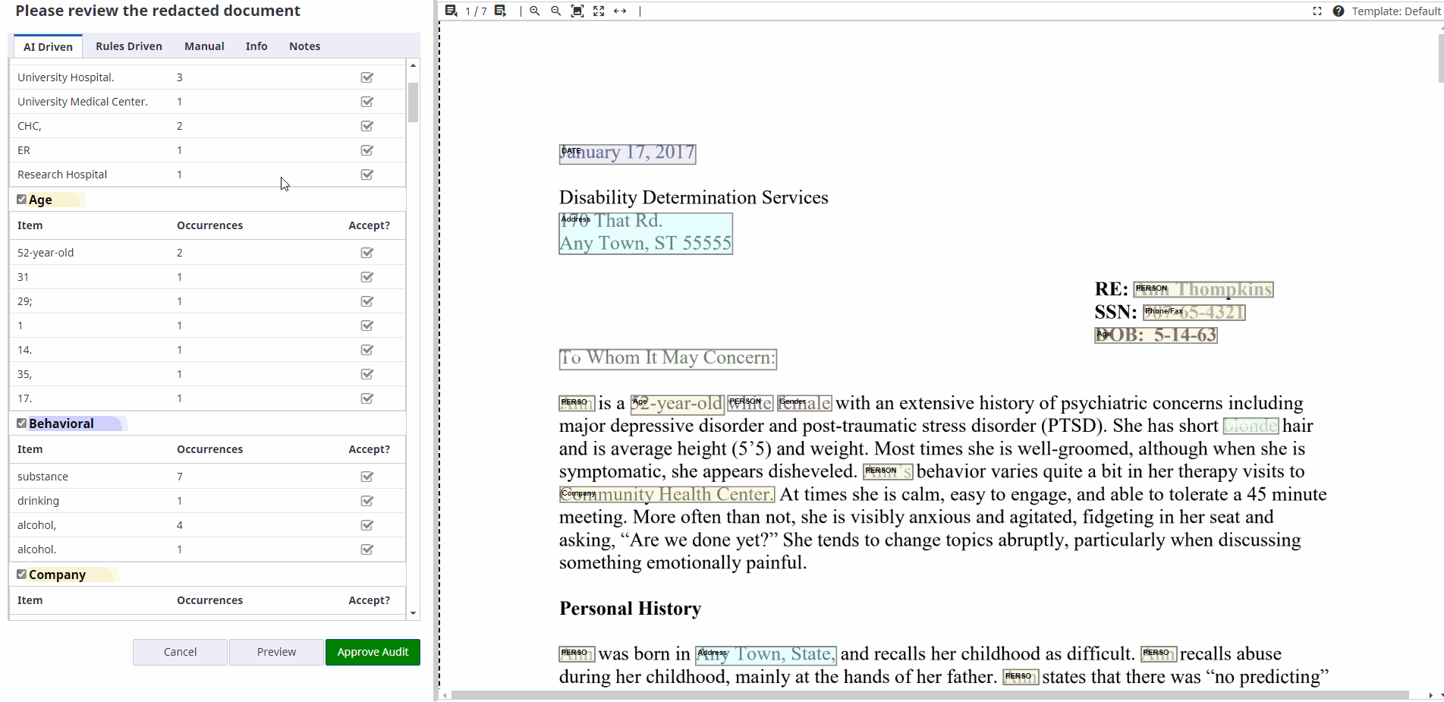Open the help question mark icon
Screen dimensions: 1444x702
pyautogui.click(x=1339, y=11)
